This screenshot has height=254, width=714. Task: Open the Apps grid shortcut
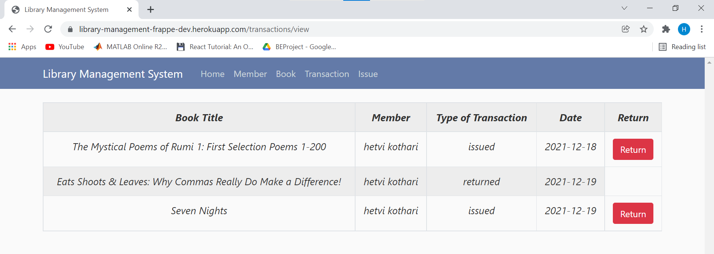tap(22, 47)
